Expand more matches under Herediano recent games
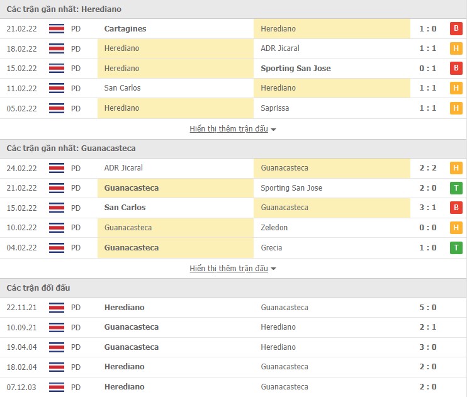 (x=228, y=129)
